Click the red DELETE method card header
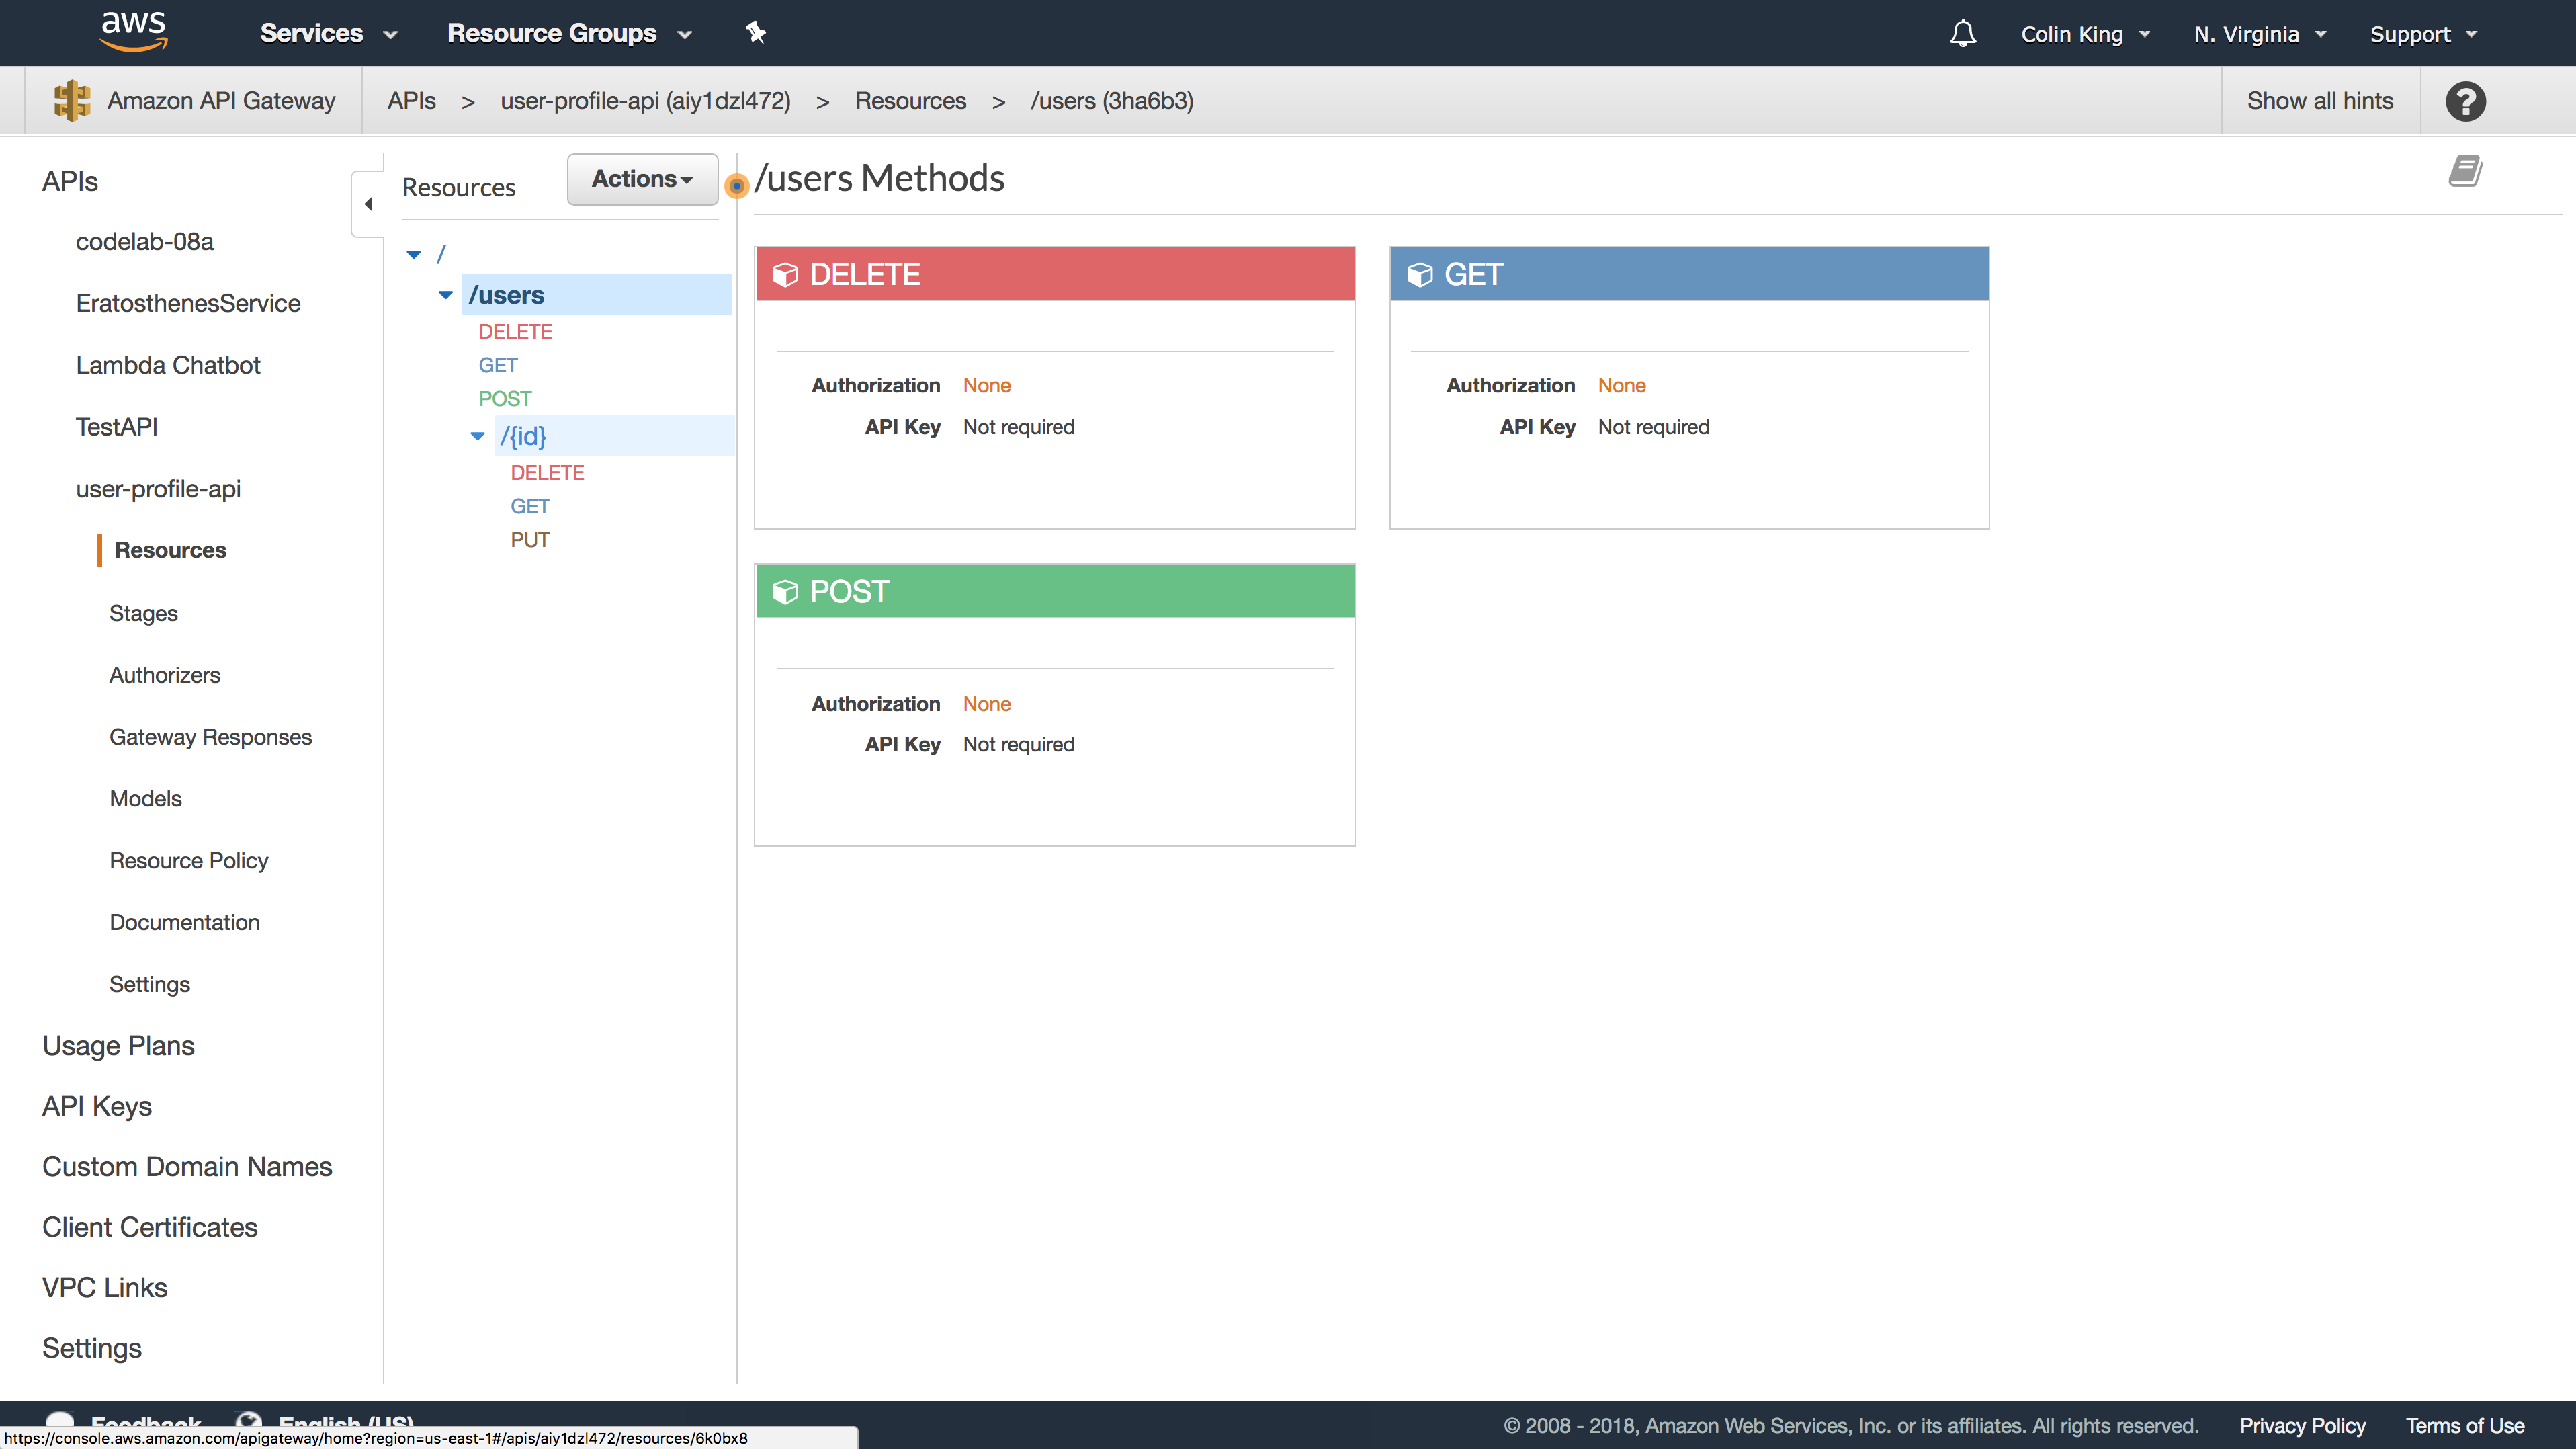Viewport: 2576px width, 1449px height. [1054, 274]
